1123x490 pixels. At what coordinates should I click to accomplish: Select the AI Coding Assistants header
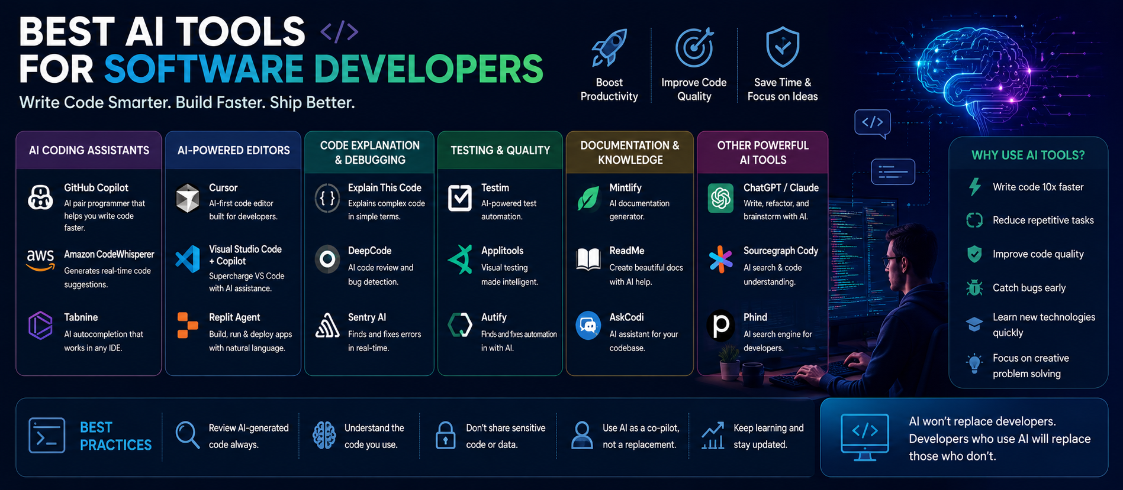pyautogui.click(x=89, y=150)
